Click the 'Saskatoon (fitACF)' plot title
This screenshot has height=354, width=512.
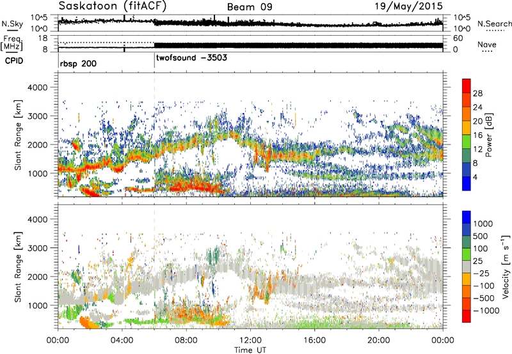click(x=113, y=6)
